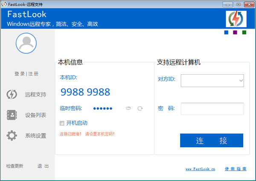This screenshot has height=181, width=256.
Task: Close the FastLook window
Action: tap(249, 4)
